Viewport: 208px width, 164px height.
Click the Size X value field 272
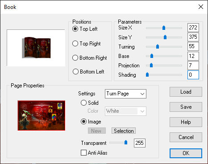pyautogui.click(x=193, y=28)
